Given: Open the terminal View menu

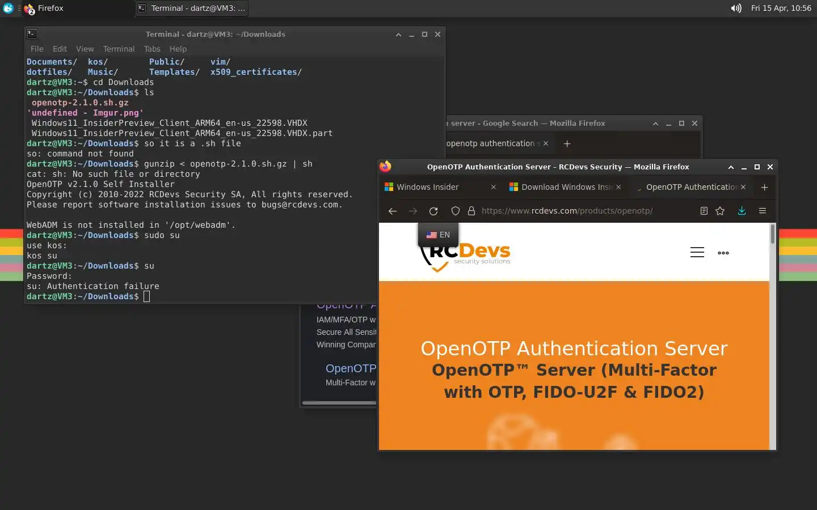Looking at the screenshot, I should 85,49.
